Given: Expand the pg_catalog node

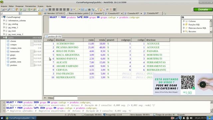Looking at the screenshot, I should point(4,24).
